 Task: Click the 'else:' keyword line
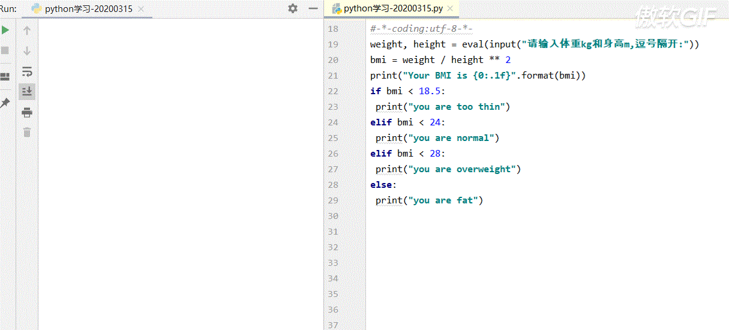click(383, 185)
